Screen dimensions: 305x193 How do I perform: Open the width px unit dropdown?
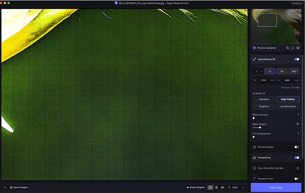[273, 80]
